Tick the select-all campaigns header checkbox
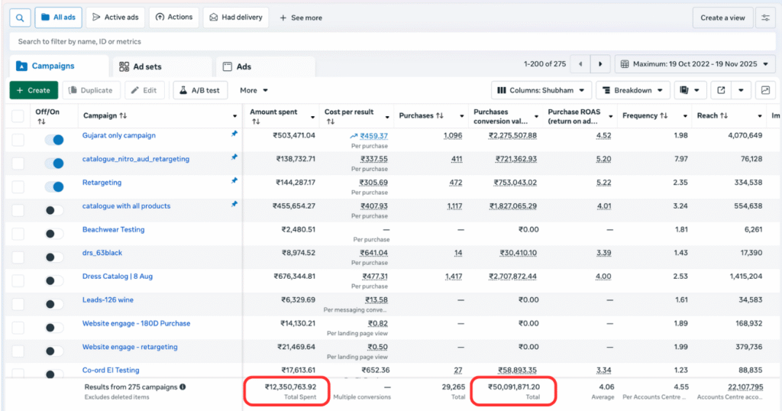 click(18, 116)
